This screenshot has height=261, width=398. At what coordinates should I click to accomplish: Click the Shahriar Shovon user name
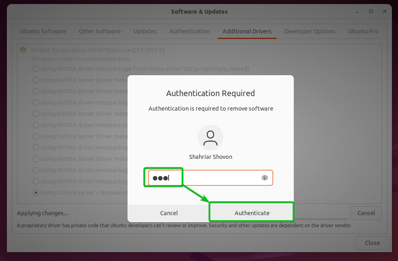pyautogui.click(x=210, y=157)
